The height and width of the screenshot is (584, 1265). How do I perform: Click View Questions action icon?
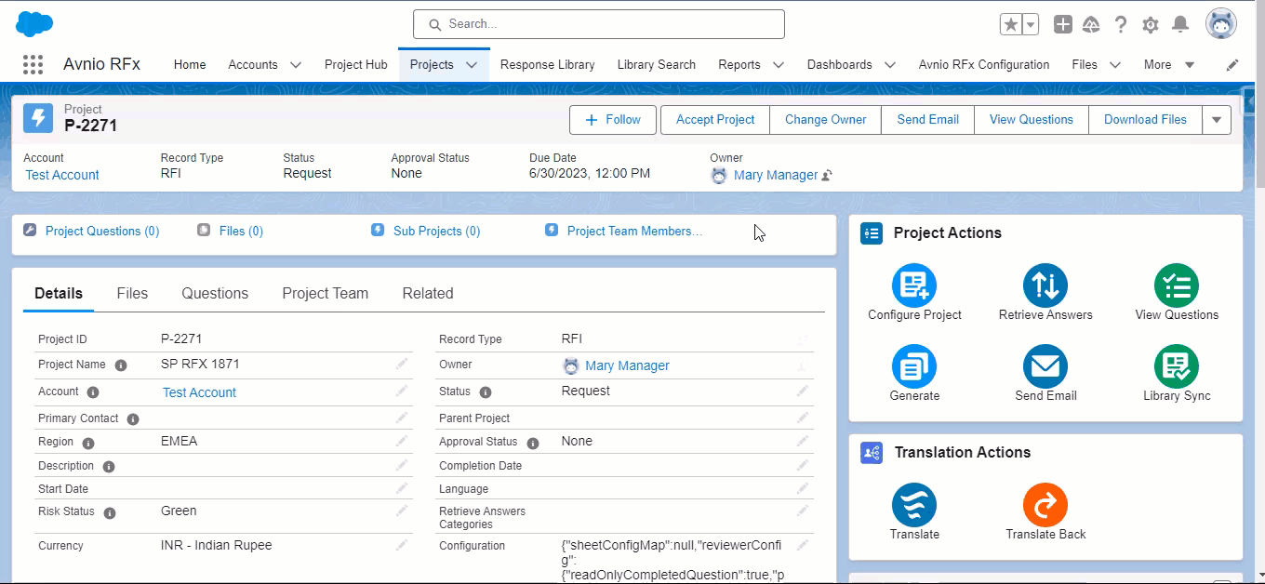pyautogui.click(x=1177, y=285)
